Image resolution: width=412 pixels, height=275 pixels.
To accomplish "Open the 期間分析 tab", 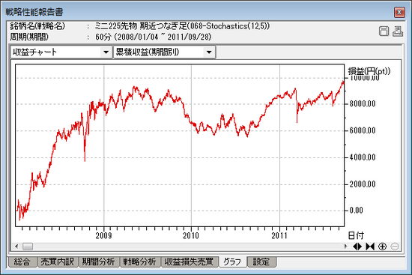I will (x=99, y=262).
